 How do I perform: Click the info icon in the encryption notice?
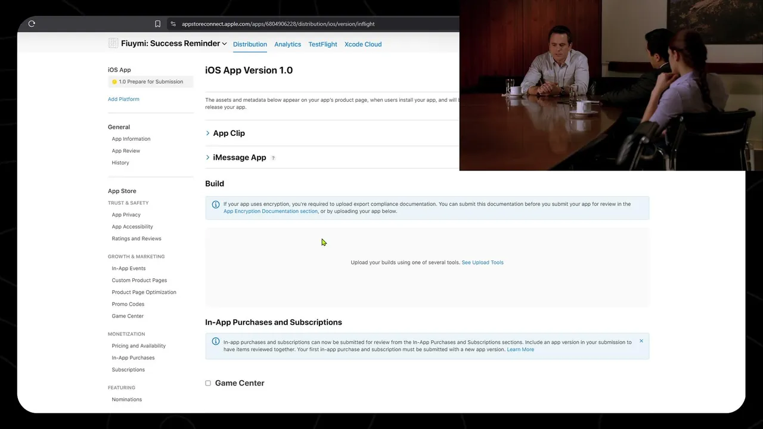pyautogui.click(x=216, y=204)
